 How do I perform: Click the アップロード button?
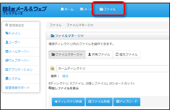(127, 102)
